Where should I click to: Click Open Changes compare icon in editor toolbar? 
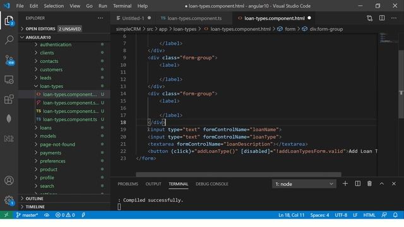pos(370,18)
